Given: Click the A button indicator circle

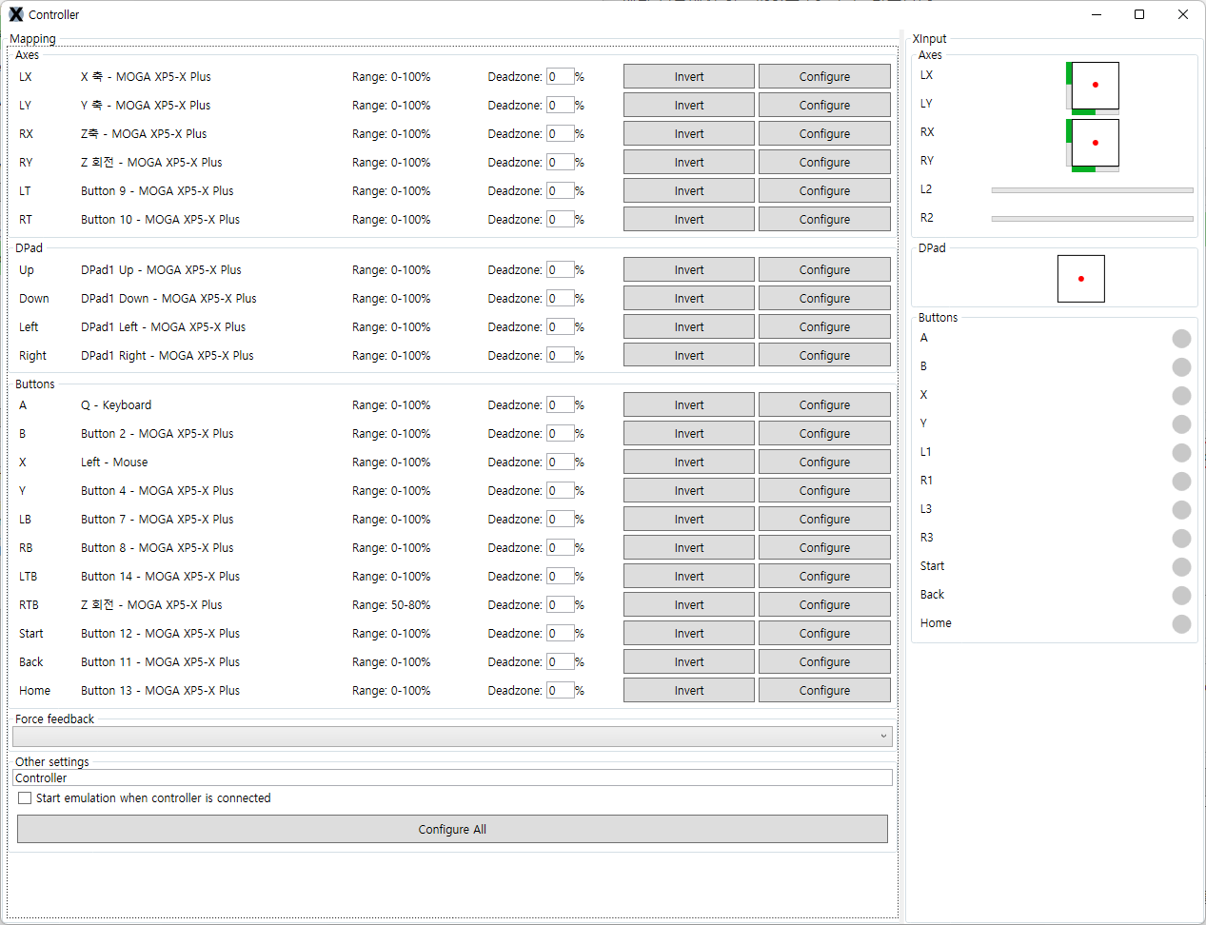Looking at the screenshot, I should [x=1181, y=339].
